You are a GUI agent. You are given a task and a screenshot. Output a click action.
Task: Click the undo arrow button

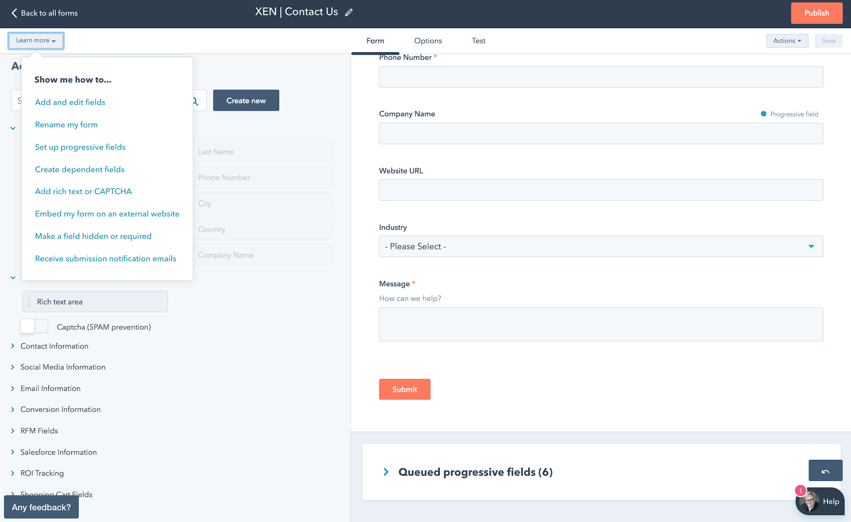(x=825, y=471)
